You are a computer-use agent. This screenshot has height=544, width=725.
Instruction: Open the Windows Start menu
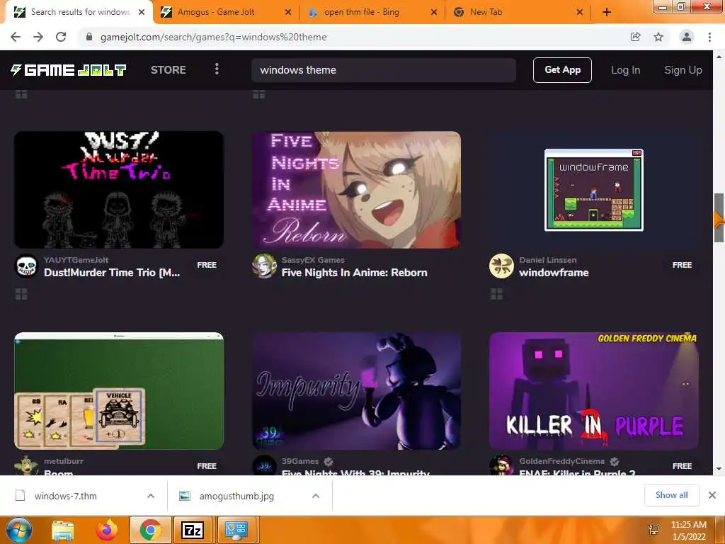[19, 530]
